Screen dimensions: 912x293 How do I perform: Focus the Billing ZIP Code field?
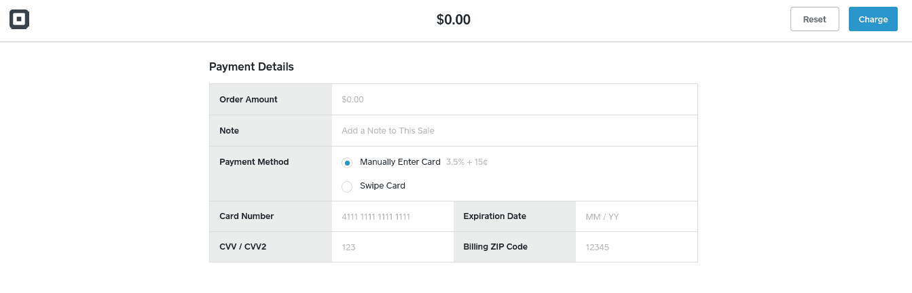pyautogui.click(x=636, y=248)
